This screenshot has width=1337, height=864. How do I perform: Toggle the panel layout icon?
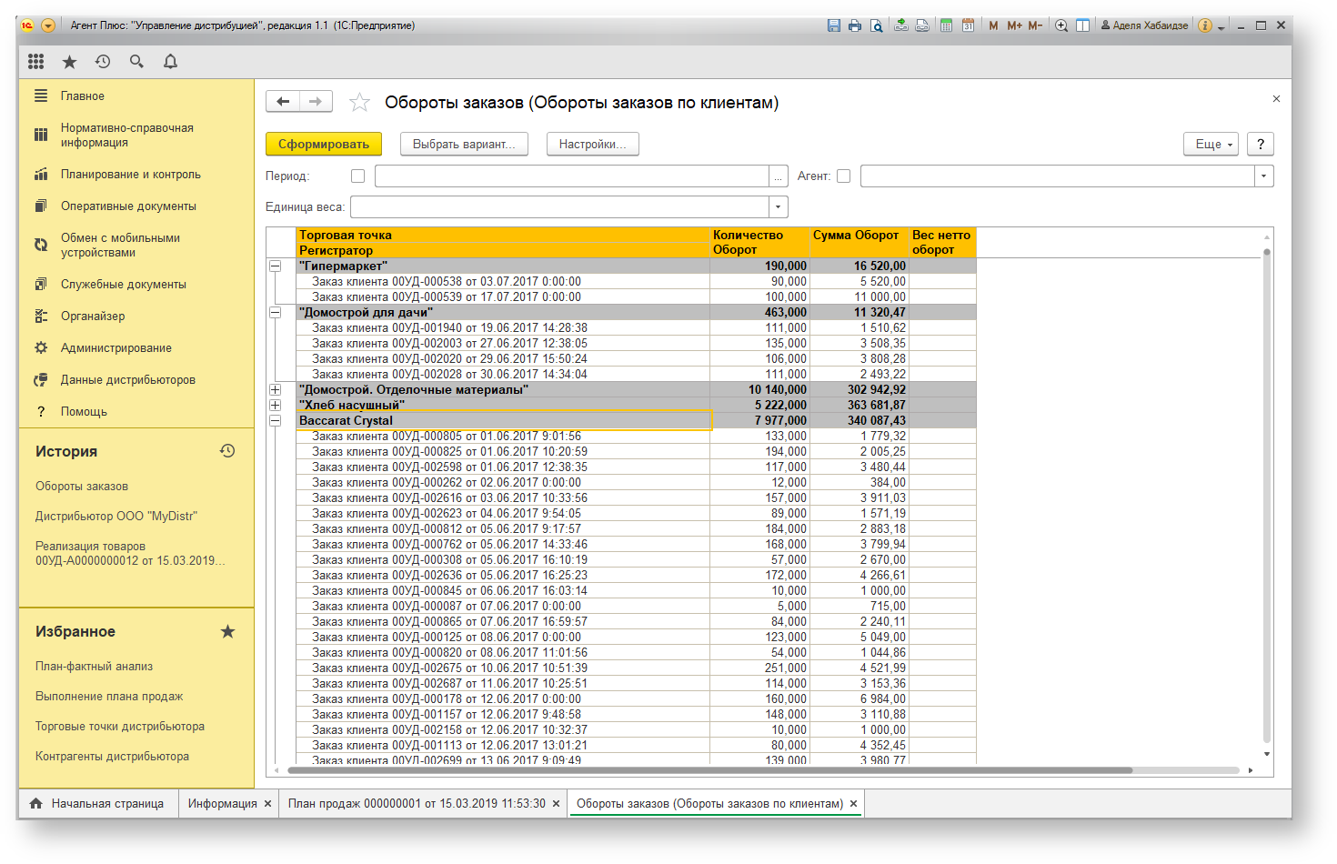(1082, 25)
